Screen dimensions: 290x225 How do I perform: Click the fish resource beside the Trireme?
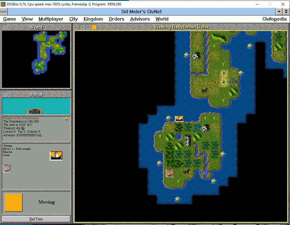point(168,117)
